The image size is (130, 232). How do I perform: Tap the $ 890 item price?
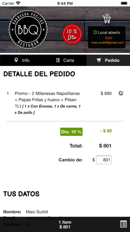click(106, 94)
